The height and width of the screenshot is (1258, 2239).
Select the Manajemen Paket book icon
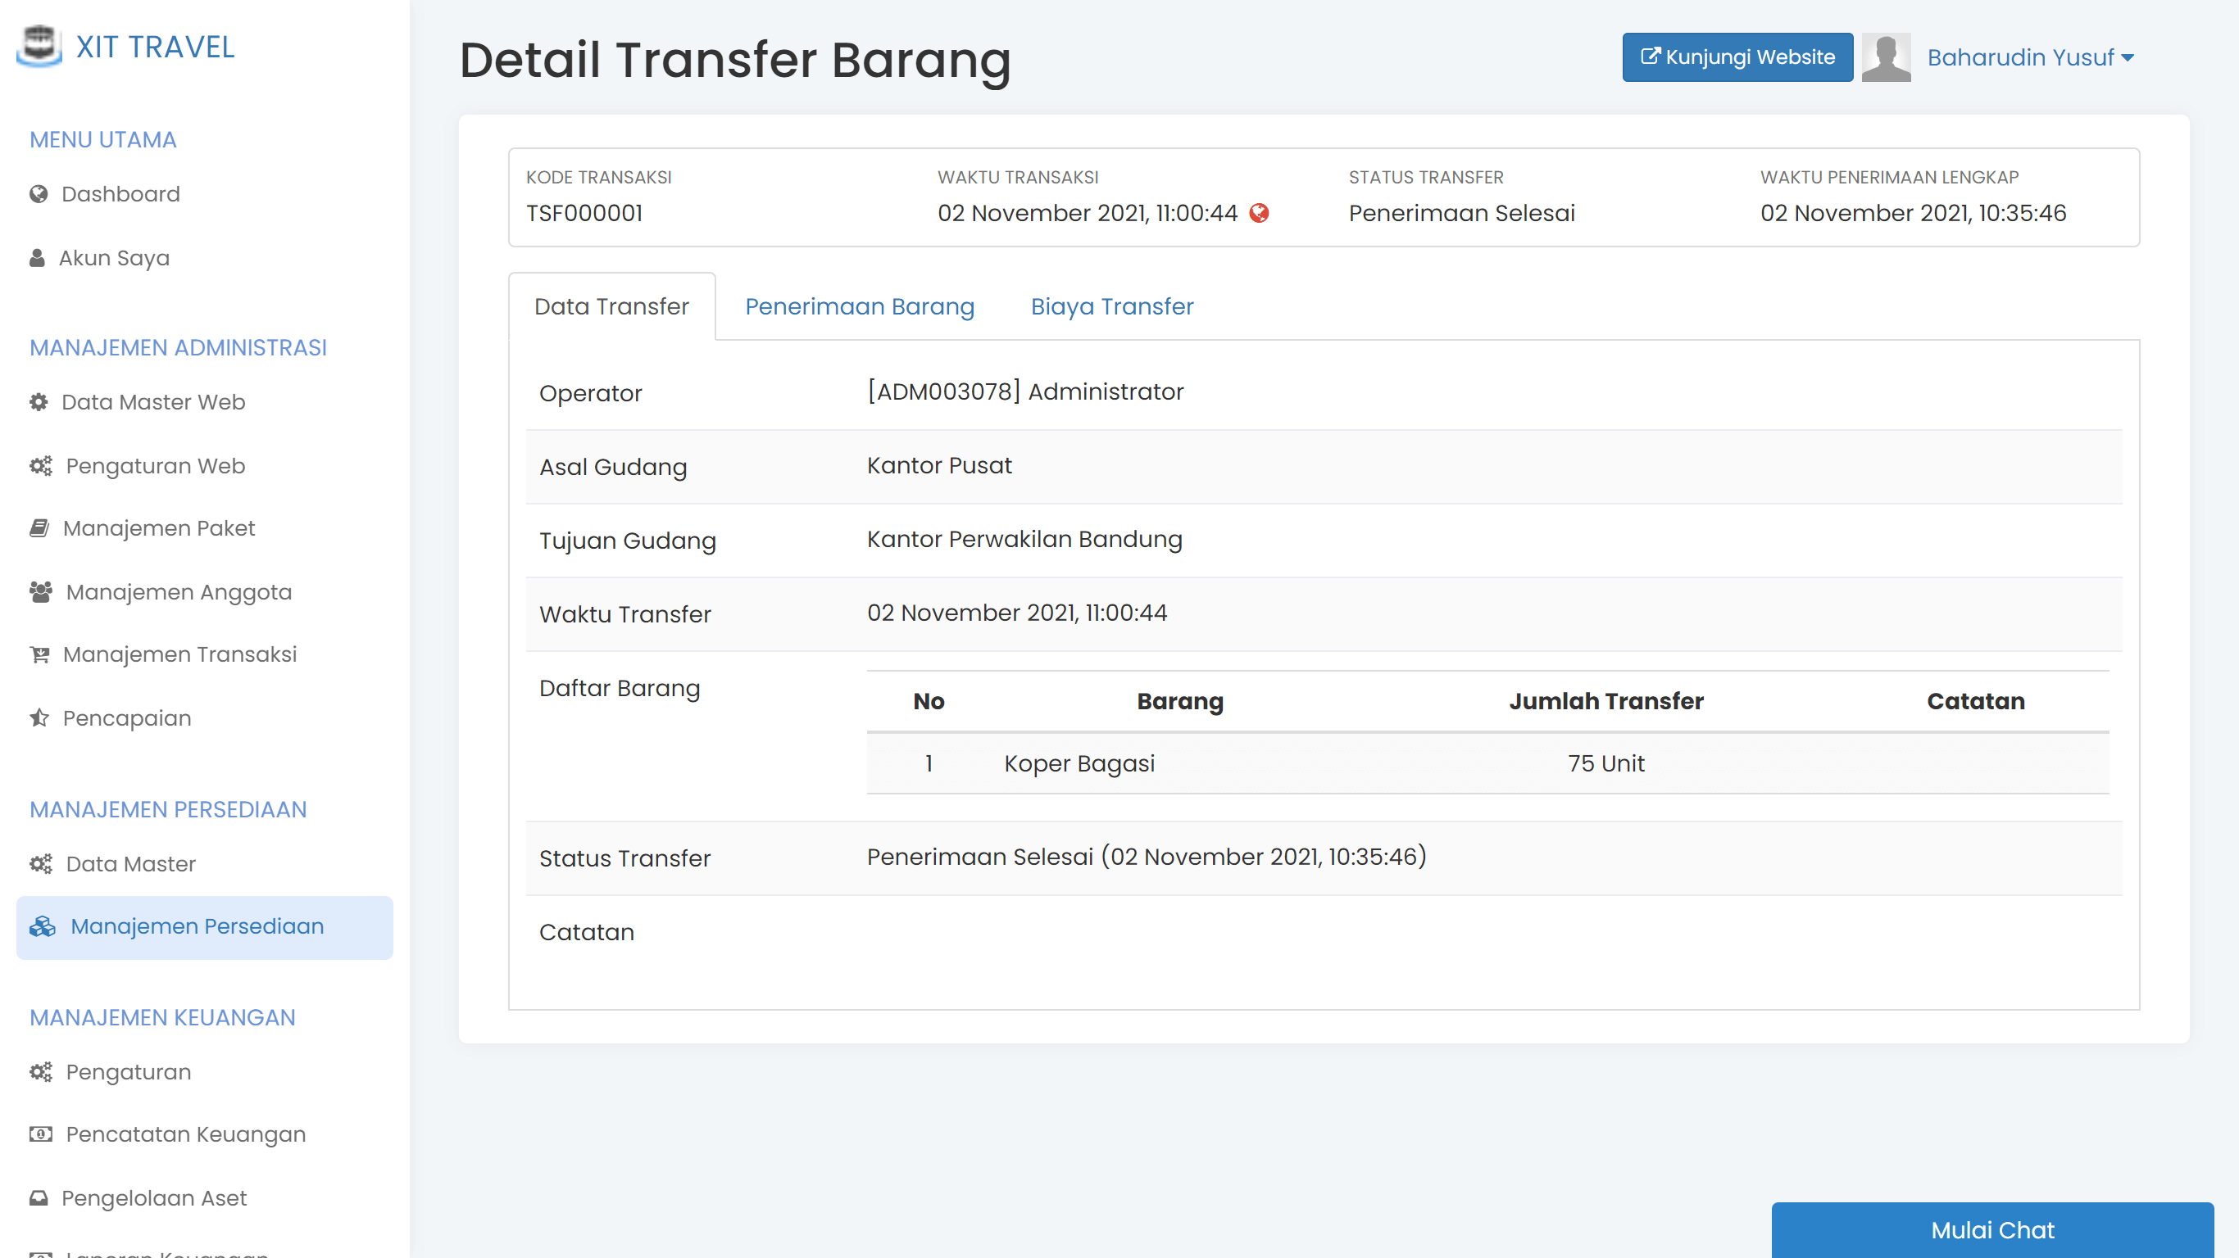tap(39, 528)
